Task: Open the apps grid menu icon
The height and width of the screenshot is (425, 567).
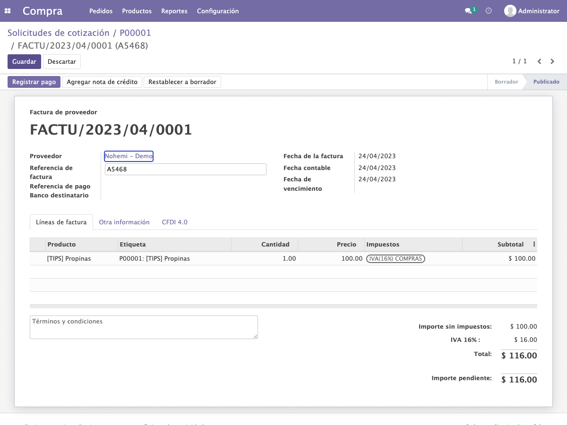Action: click(8, 11)
